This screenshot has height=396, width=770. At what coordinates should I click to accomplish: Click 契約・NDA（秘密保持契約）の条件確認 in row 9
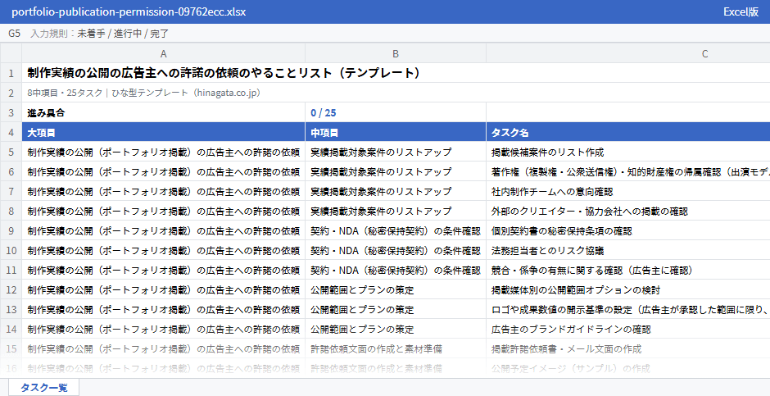396,231
